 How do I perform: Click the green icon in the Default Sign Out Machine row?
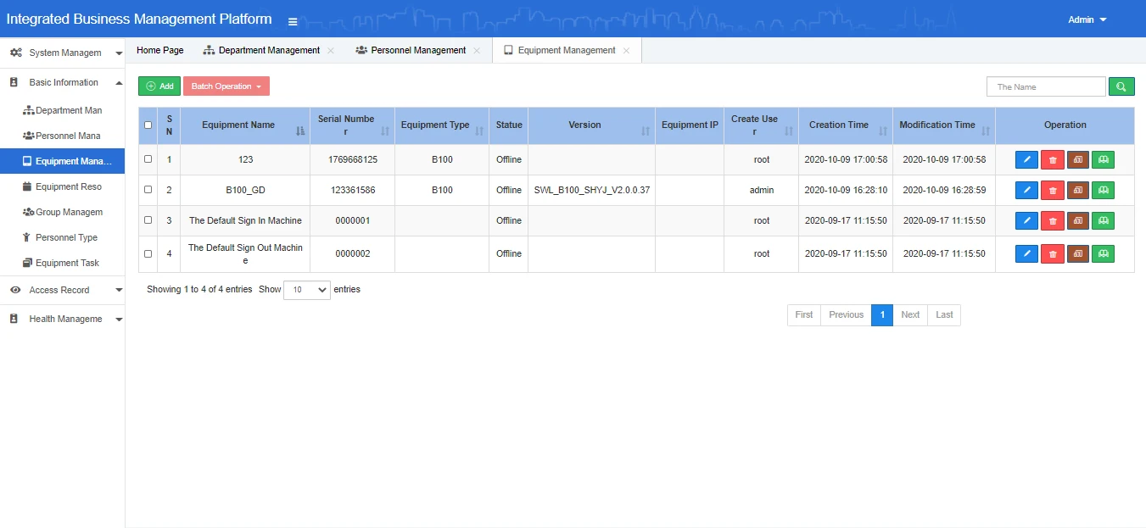click(x=1103, y=253)
